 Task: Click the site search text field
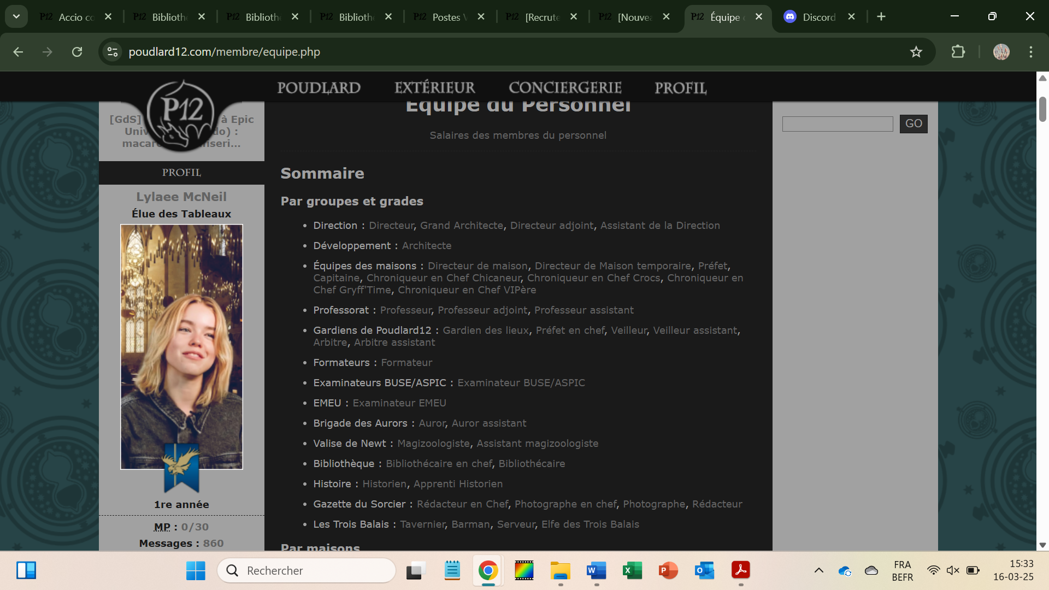tap(837, 124)
